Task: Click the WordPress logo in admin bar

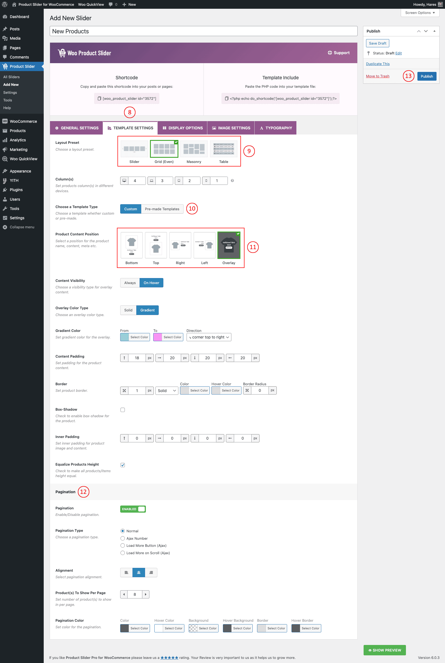Action: (x=5, y=4)
